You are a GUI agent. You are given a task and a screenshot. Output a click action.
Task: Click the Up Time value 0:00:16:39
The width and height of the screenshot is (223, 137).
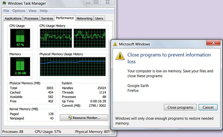point(98,101)
